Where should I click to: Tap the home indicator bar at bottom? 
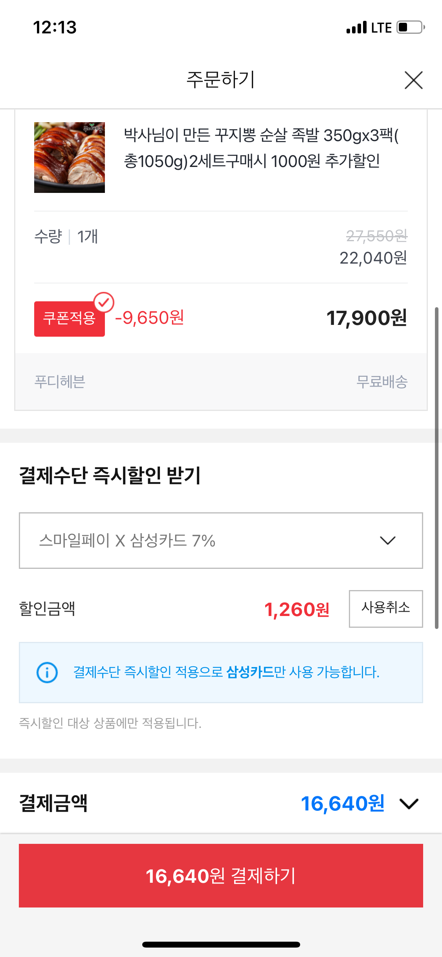[221, 944]
